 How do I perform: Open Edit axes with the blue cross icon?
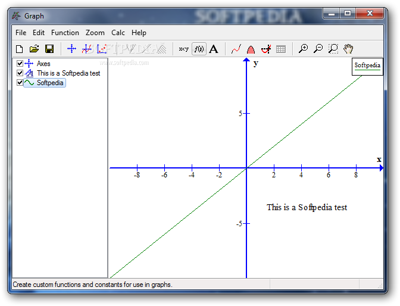71,48
